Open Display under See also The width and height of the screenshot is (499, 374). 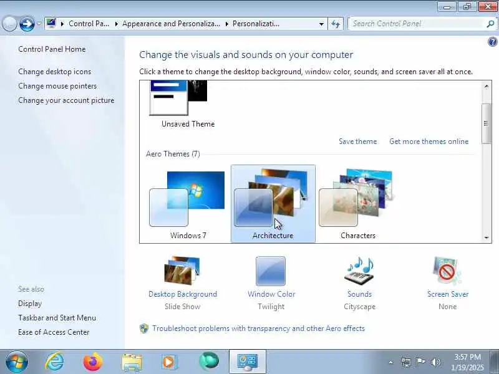30,304
